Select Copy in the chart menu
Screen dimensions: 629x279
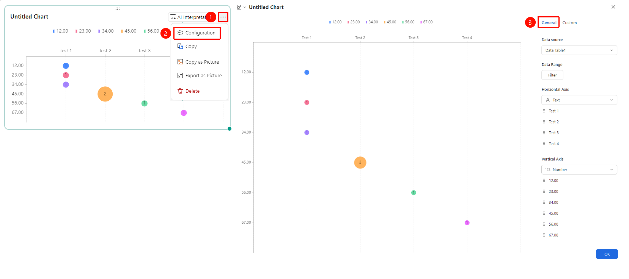tap(187, 47)
